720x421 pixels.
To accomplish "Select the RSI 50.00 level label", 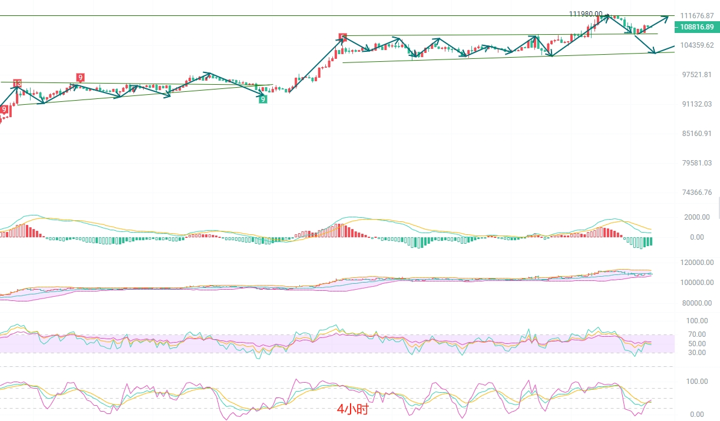I will pyautogui.click(x=696, y=344).
